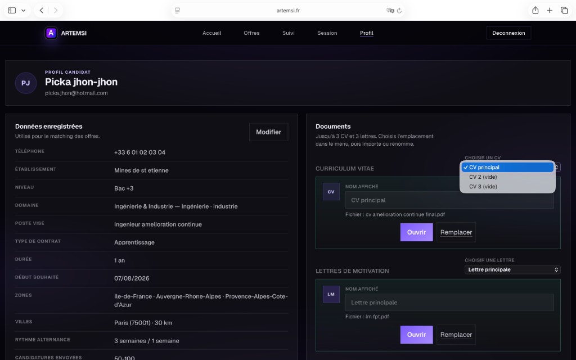Click the Ingénierie & Industrie domain value
The height and width of the screenshot is (360, 576).
[176, 206]
